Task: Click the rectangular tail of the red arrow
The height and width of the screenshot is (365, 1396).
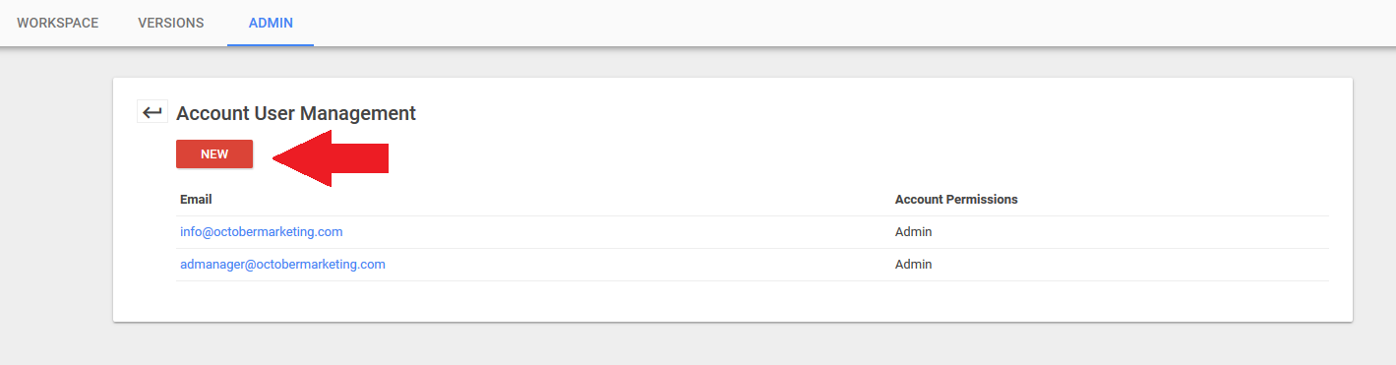Action: tap(360, 157)
